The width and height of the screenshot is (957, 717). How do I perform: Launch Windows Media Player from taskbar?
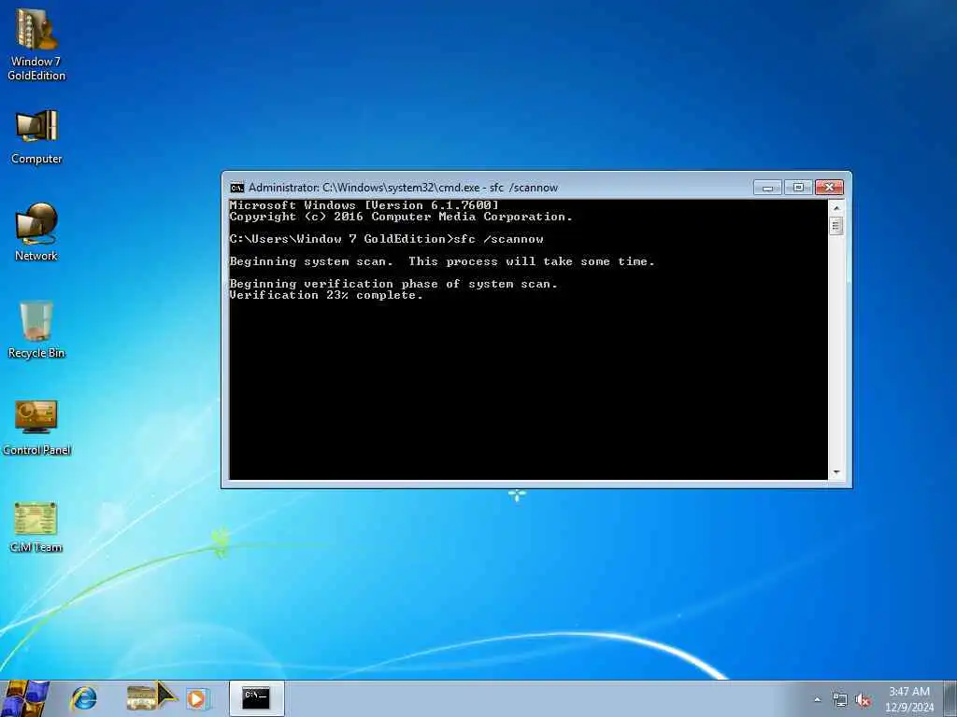[196, 698]
